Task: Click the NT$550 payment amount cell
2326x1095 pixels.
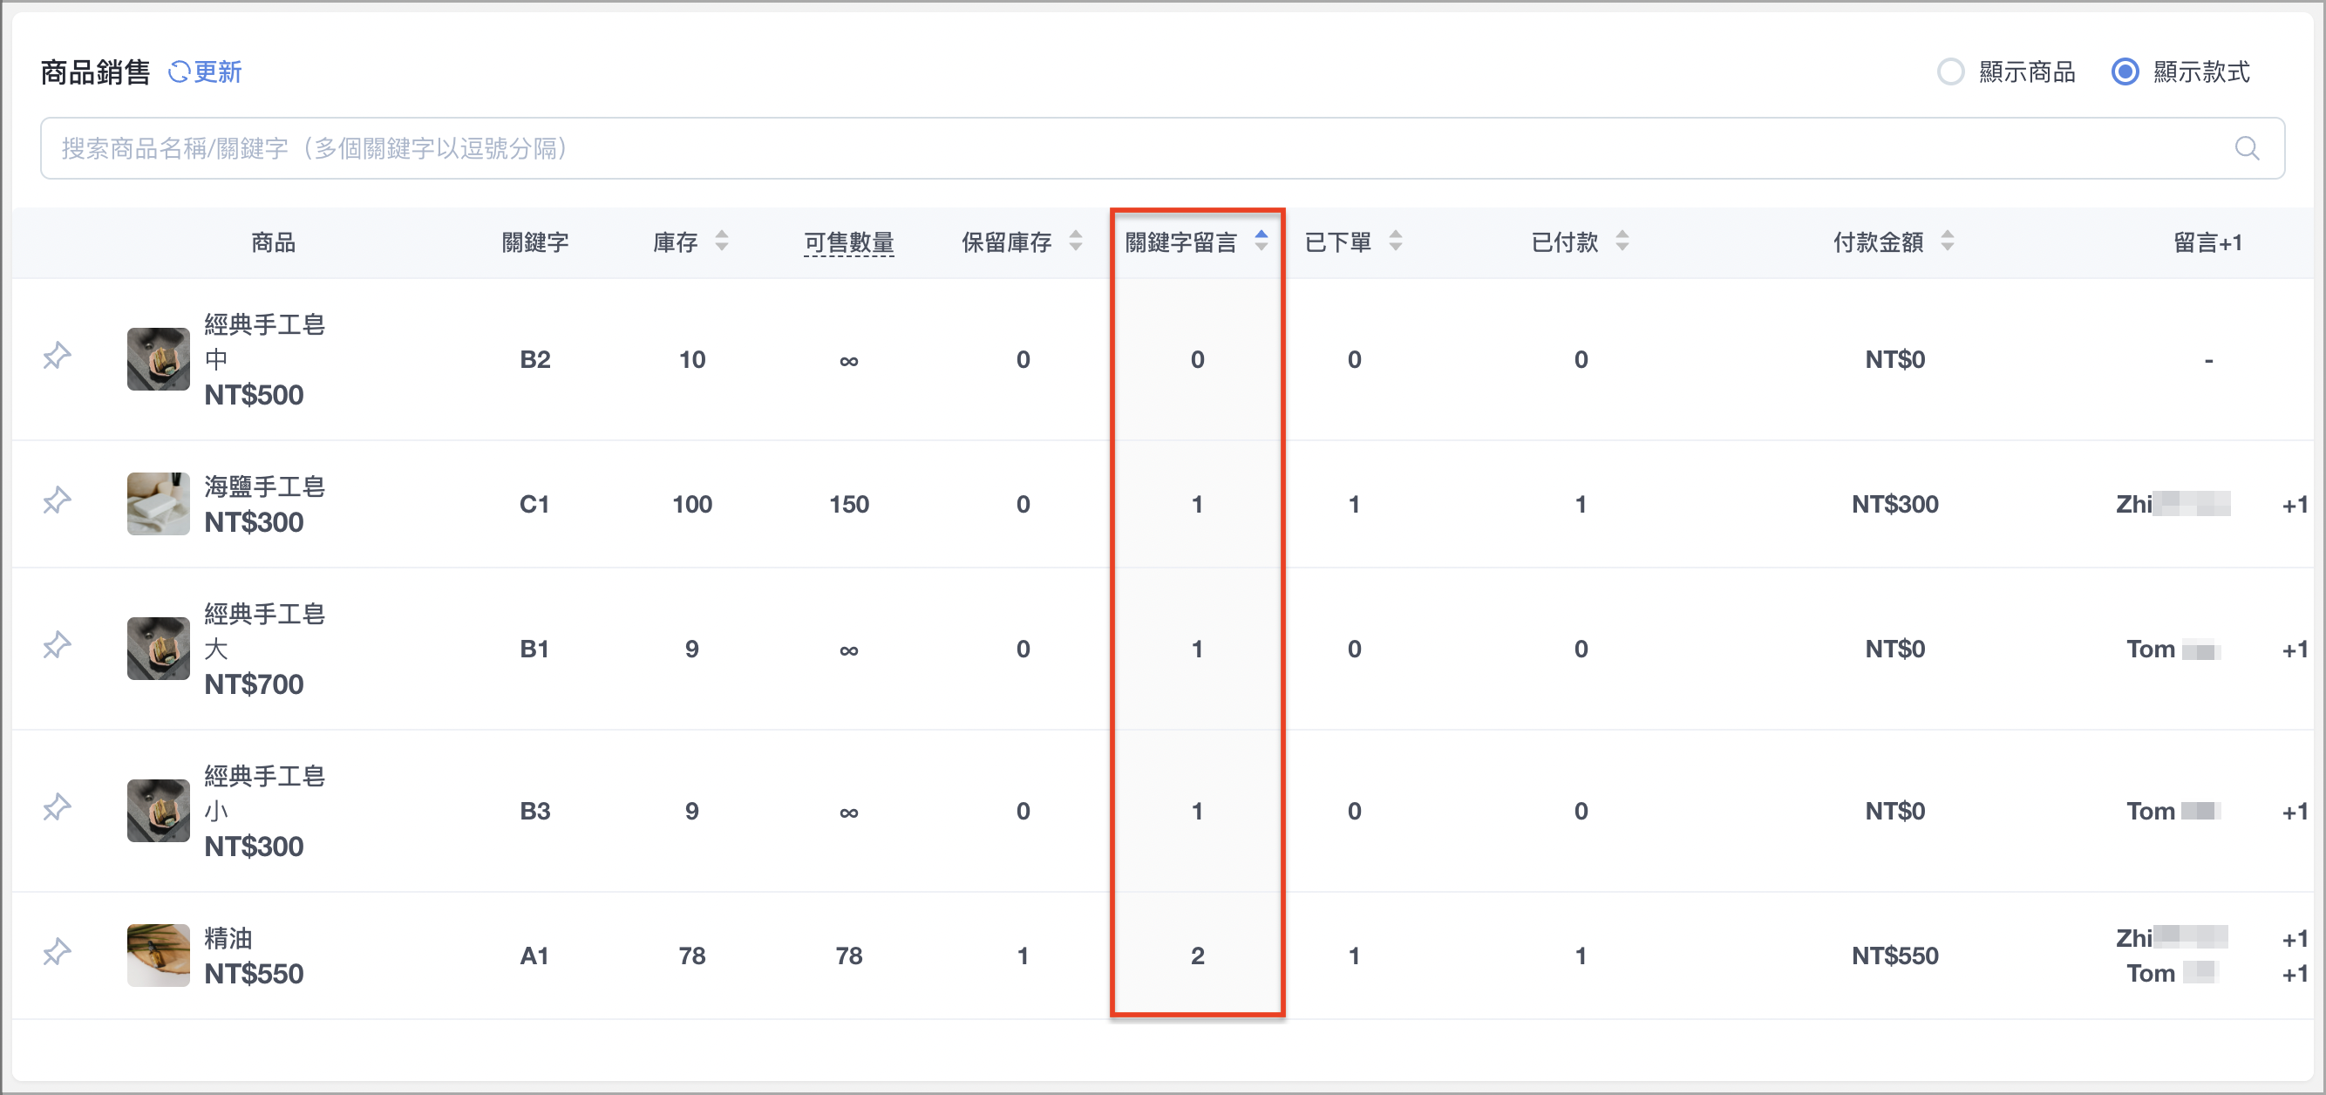Action: (1894, 956)
